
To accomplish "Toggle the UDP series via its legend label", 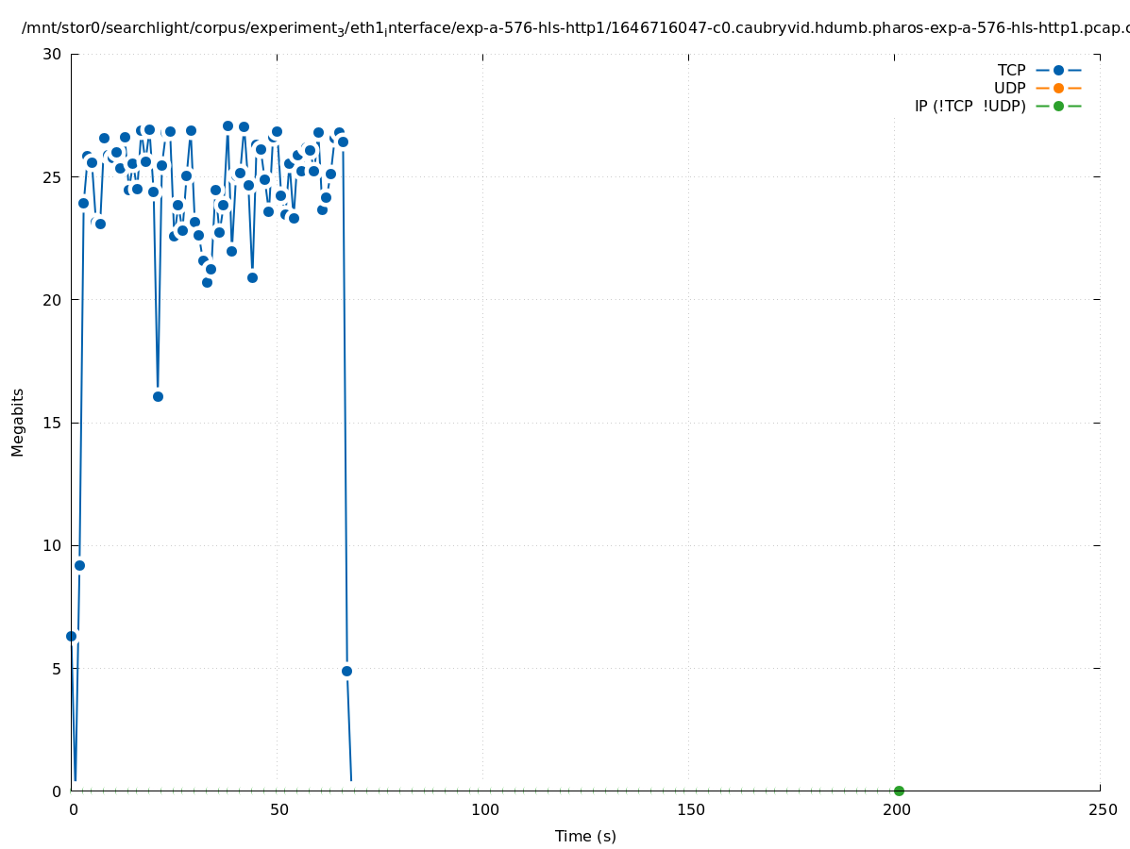I will (x=1009, y=89).
